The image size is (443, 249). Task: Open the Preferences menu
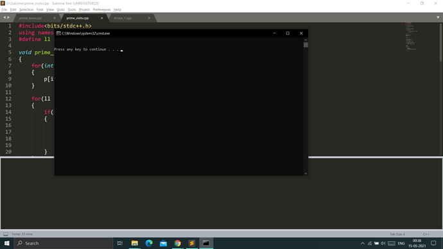tap(101, 10)
